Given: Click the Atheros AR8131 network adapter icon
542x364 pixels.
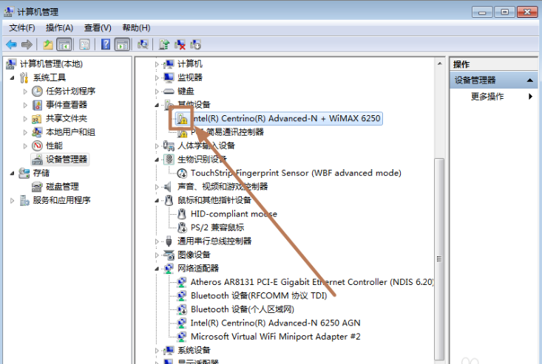Looking at the screenshot, I should (181, 282).
